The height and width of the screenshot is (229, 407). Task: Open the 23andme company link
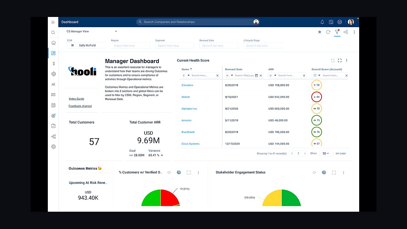[x=187, y=85]
